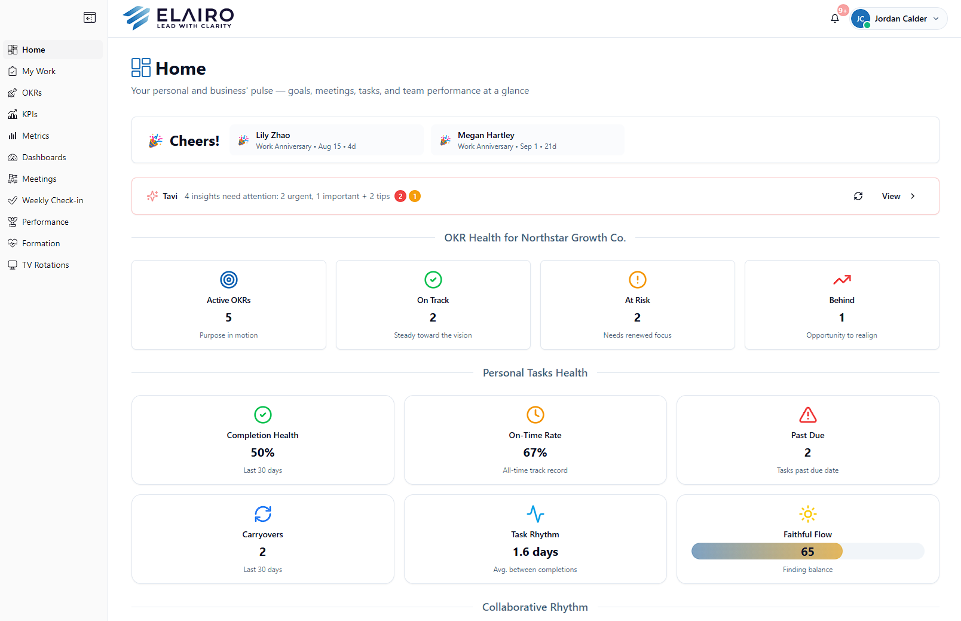
Task: Select Metrics in the sidebar
Action: coord(53,136)
